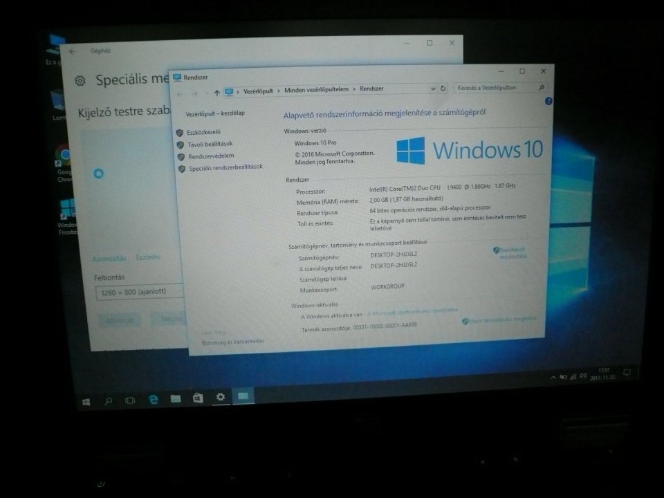Viewport: 664px width, 498px height.
Task: Select Vezérlőpult breadcrumb in address bar
Action: point(258,91)
